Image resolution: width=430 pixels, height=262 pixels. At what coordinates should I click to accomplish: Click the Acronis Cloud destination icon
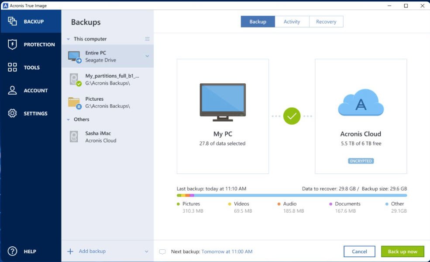pyautogui.click(x=361, y=102)
